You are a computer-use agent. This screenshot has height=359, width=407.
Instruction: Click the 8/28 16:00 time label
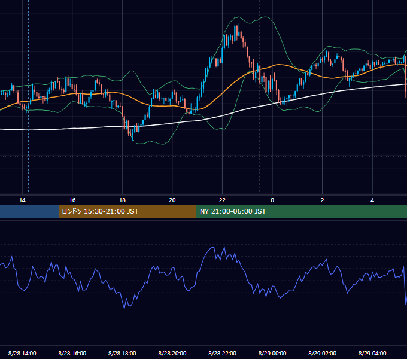tap(72, 353)
